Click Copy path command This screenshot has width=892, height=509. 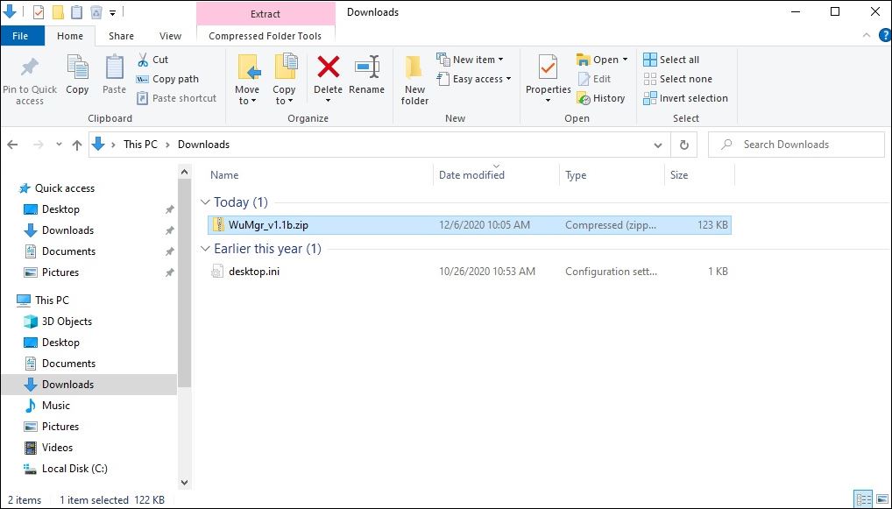[168, 79]
